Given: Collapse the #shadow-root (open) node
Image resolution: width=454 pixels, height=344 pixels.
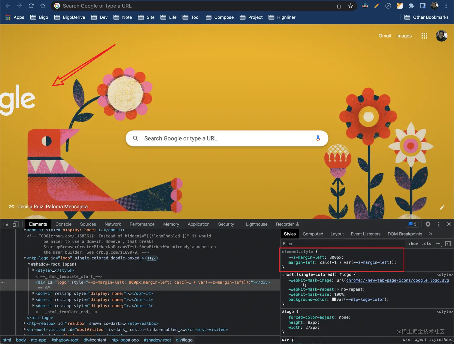Looking at the screenshot, I should click(29, 264).
